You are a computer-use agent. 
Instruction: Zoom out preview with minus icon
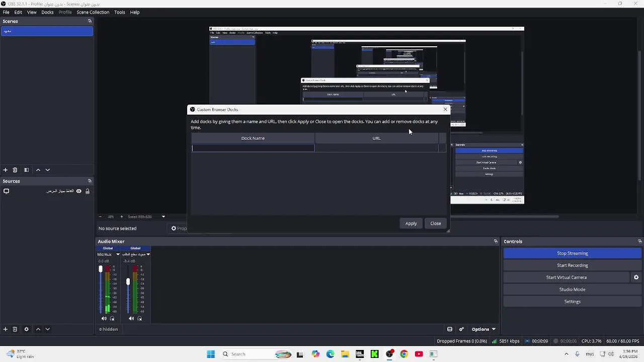click(100, 217)
